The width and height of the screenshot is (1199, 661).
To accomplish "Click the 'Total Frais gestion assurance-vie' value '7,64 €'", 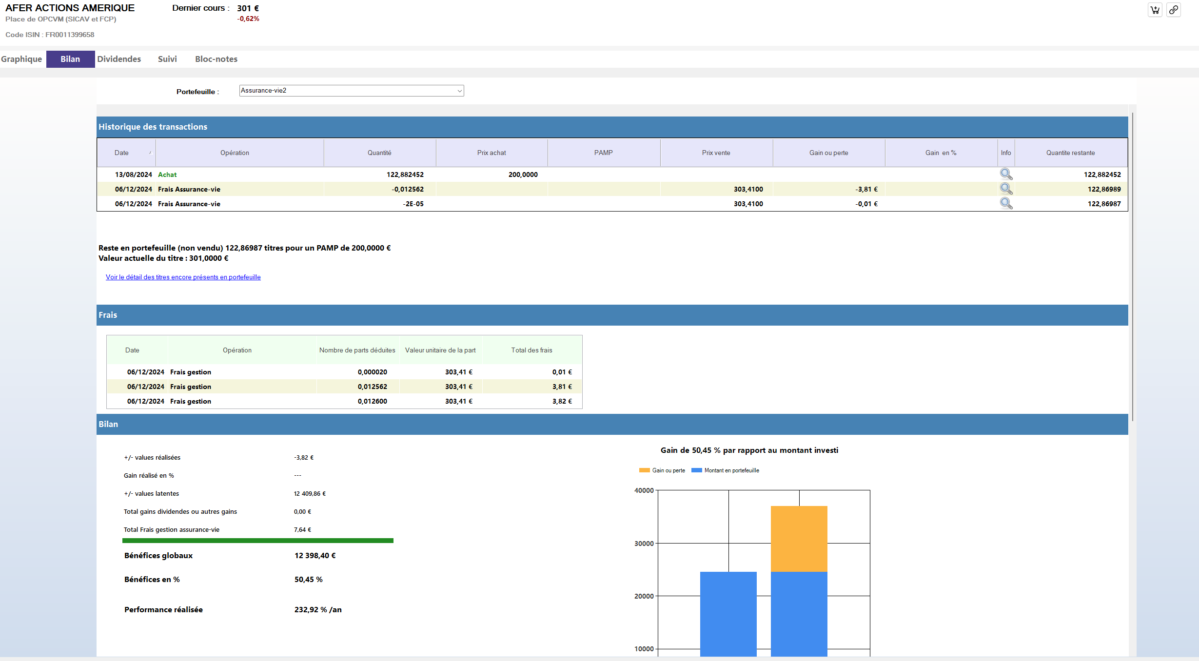I will click(x=302, y=529).
